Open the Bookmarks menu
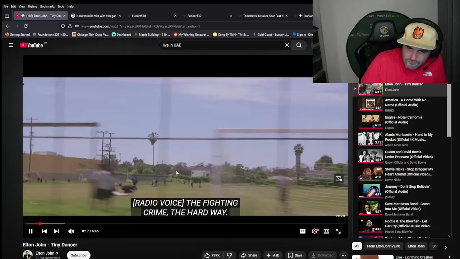460x259 pixels. pos(47,6)
